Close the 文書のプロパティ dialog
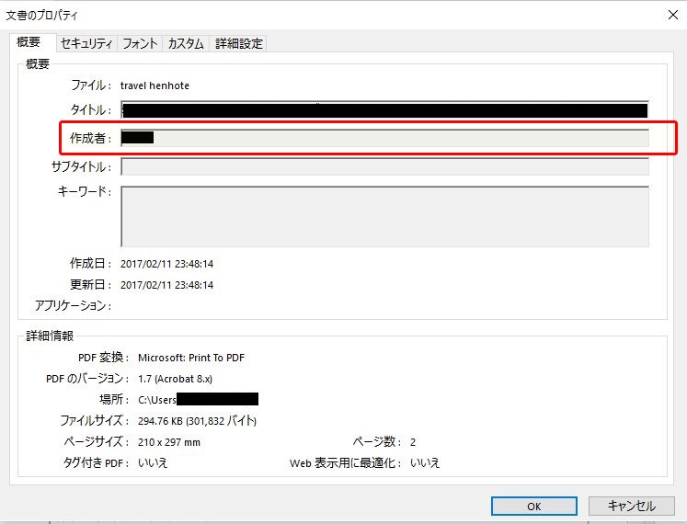Screen dimensions: 687x524 673,15
